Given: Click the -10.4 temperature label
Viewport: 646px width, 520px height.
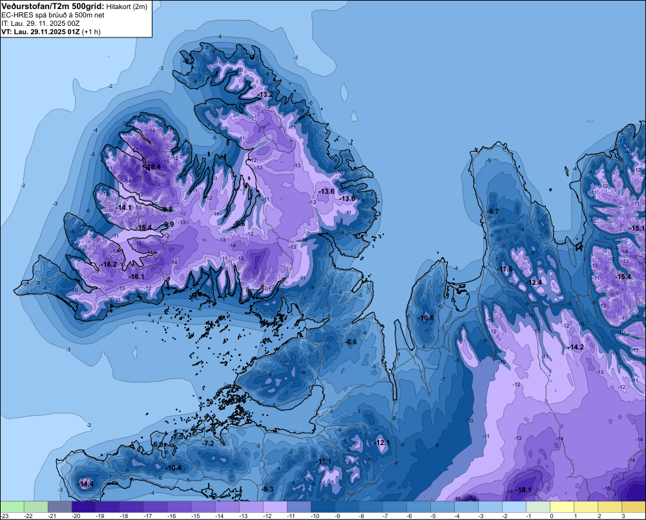Looking at the screenshot, I should 173,468.
